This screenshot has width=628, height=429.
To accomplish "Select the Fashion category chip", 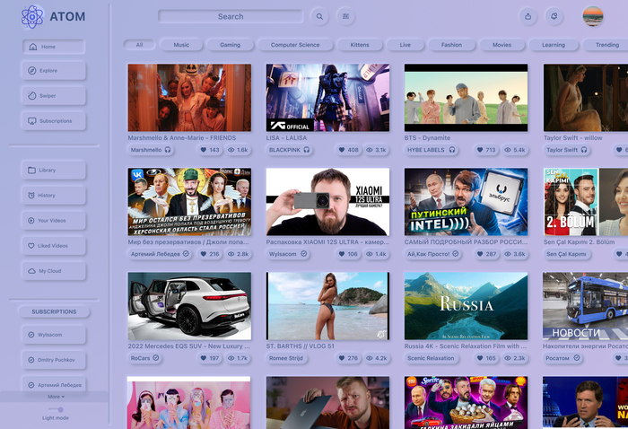I will pyautogui.click(x=451, y=45).
